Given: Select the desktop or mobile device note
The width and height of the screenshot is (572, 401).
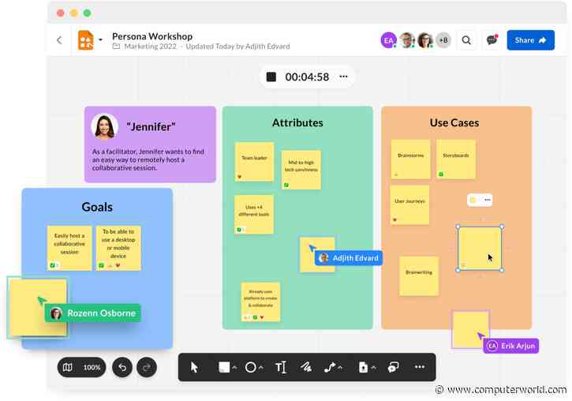Looking at the screenshot, I should point(118,248).
